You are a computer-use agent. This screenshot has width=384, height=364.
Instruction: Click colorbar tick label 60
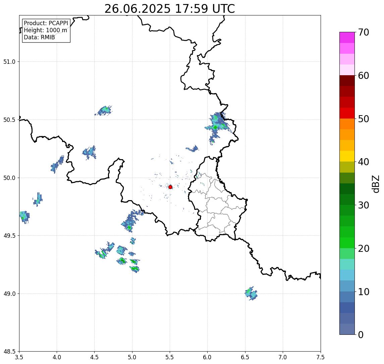coord(363,76)
